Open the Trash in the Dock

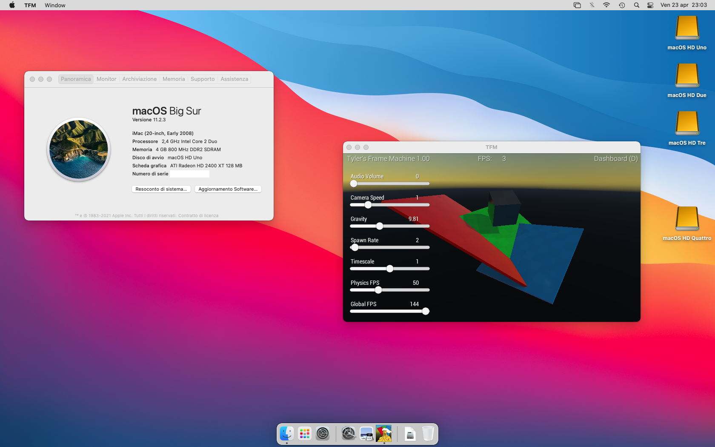point(428,434)
